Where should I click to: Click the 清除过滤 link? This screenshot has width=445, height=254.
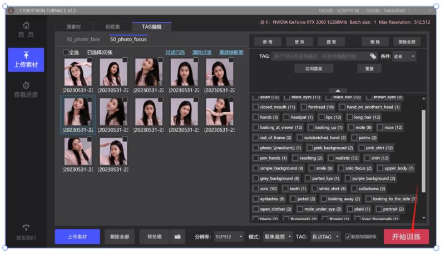(x=201, y=52)
